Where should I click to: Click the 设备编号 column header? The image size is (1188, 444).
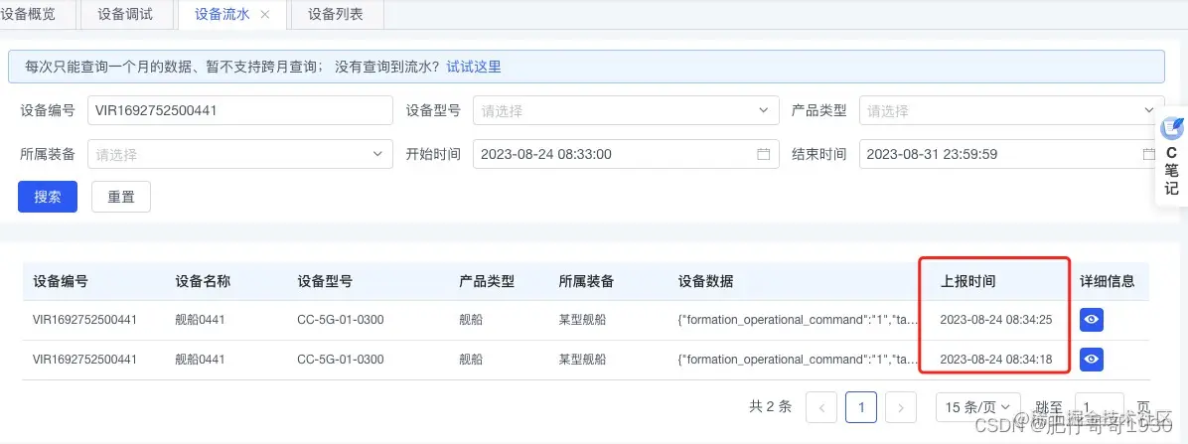pos(61,281)
